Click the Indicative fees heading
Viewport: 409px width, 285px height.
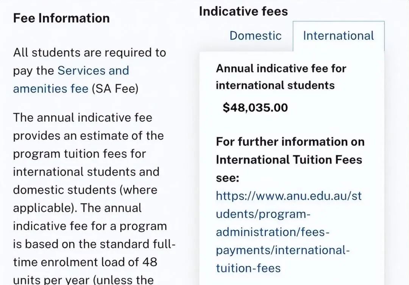pyautogui.click(x=243, y=11)
